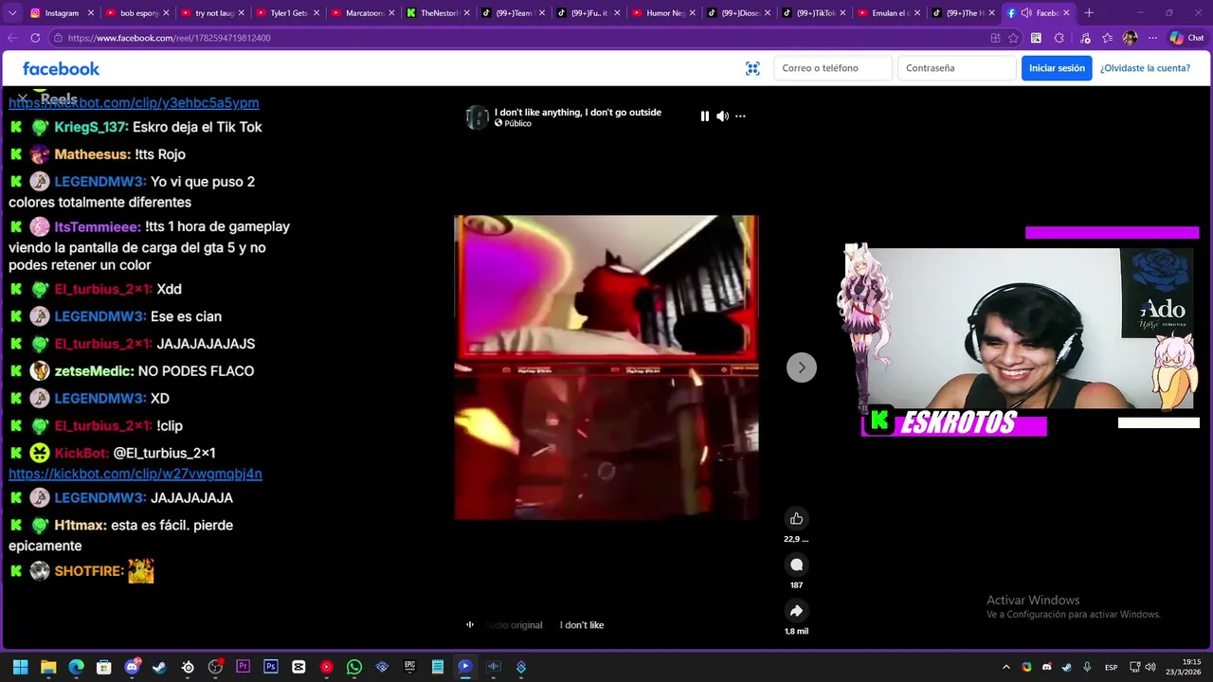Click zetseMedic username in chat
This screenshot has height=682, width=1213.
pyautogui.click(x=94, y=371)
